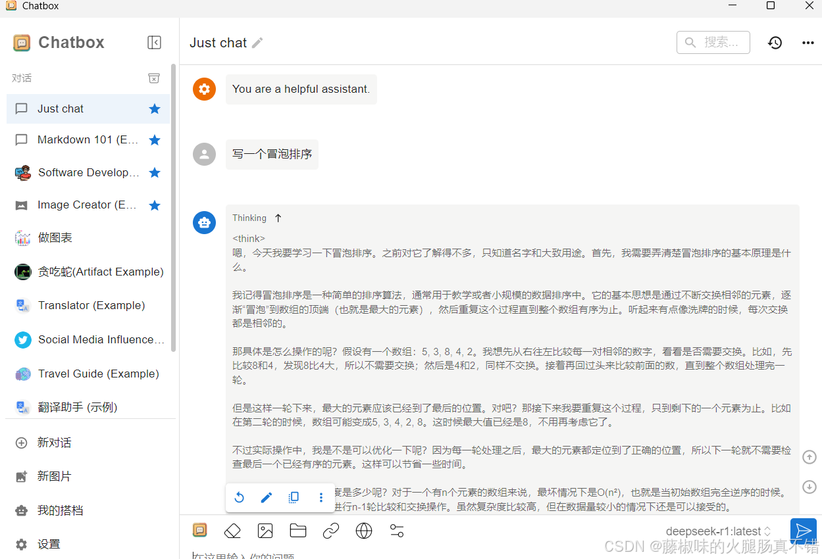Collapse the Thinking section

pyautogui.click(x=277, y=218)
